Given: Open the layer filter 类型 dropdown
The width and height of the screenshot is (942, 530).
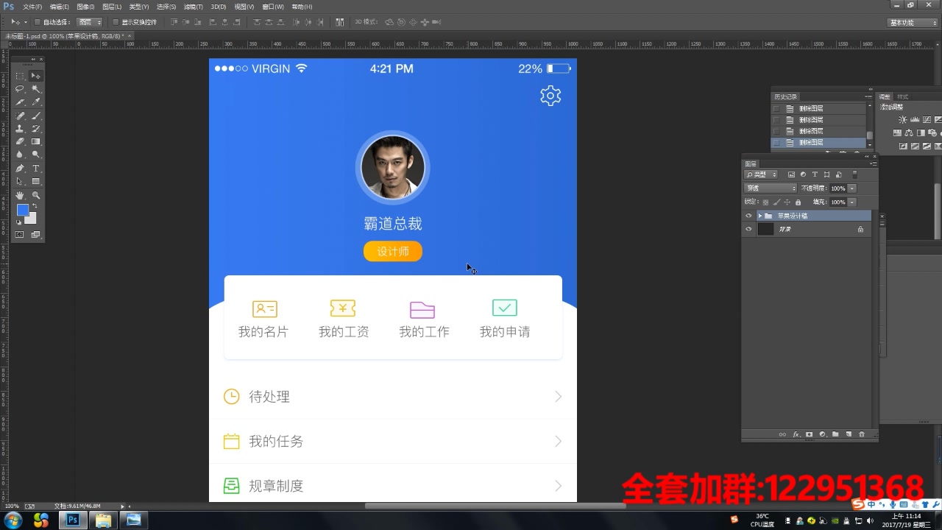Looking at the screenshot, I should [x=760, y=174].
